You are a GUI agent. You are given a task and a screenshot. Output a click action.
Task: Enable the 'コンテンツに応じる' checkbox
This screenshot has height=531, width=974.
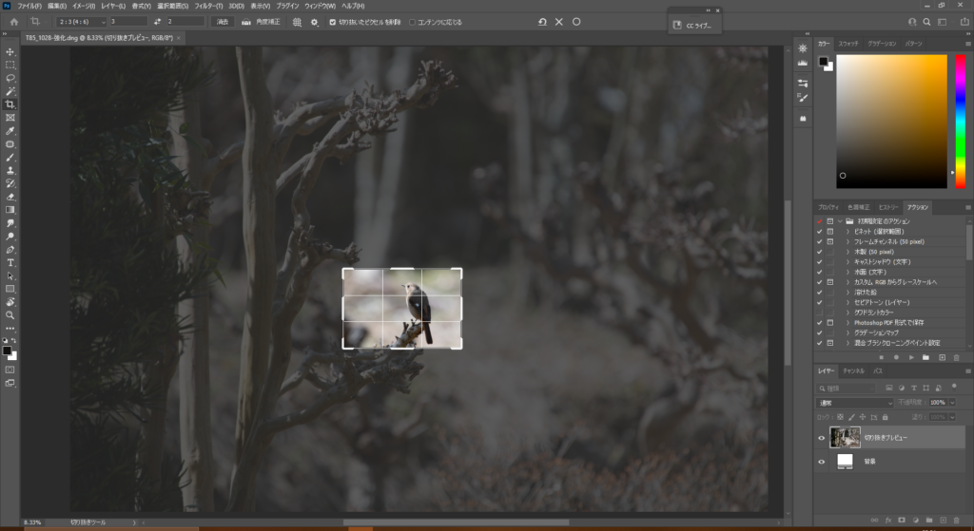coord(412,21)
